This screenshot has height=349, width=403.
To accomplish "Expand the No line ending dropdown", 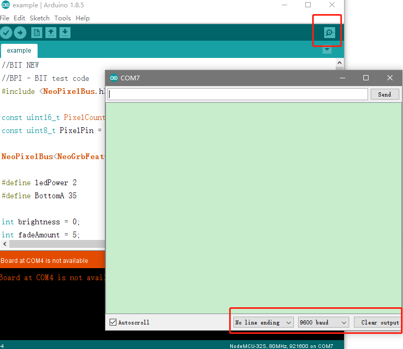I will (263, 322).
